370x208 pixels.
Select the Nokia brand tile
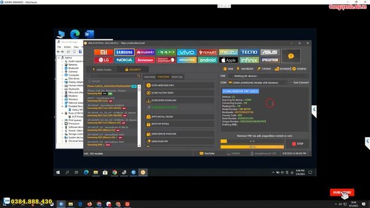[x=124, y=60]
